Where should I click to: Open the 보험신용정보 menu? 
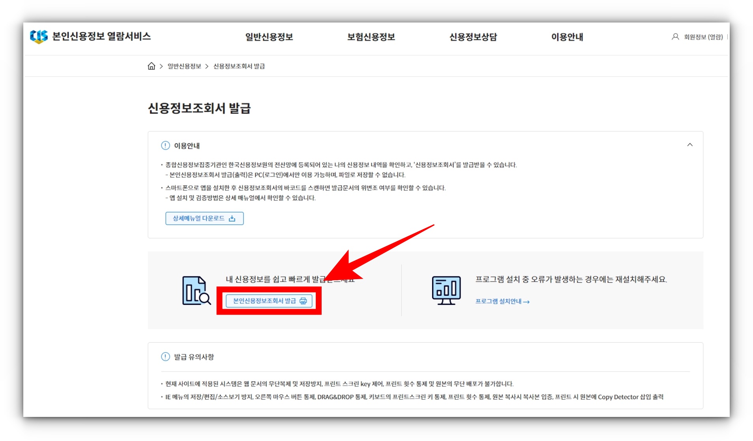[371, 37]
